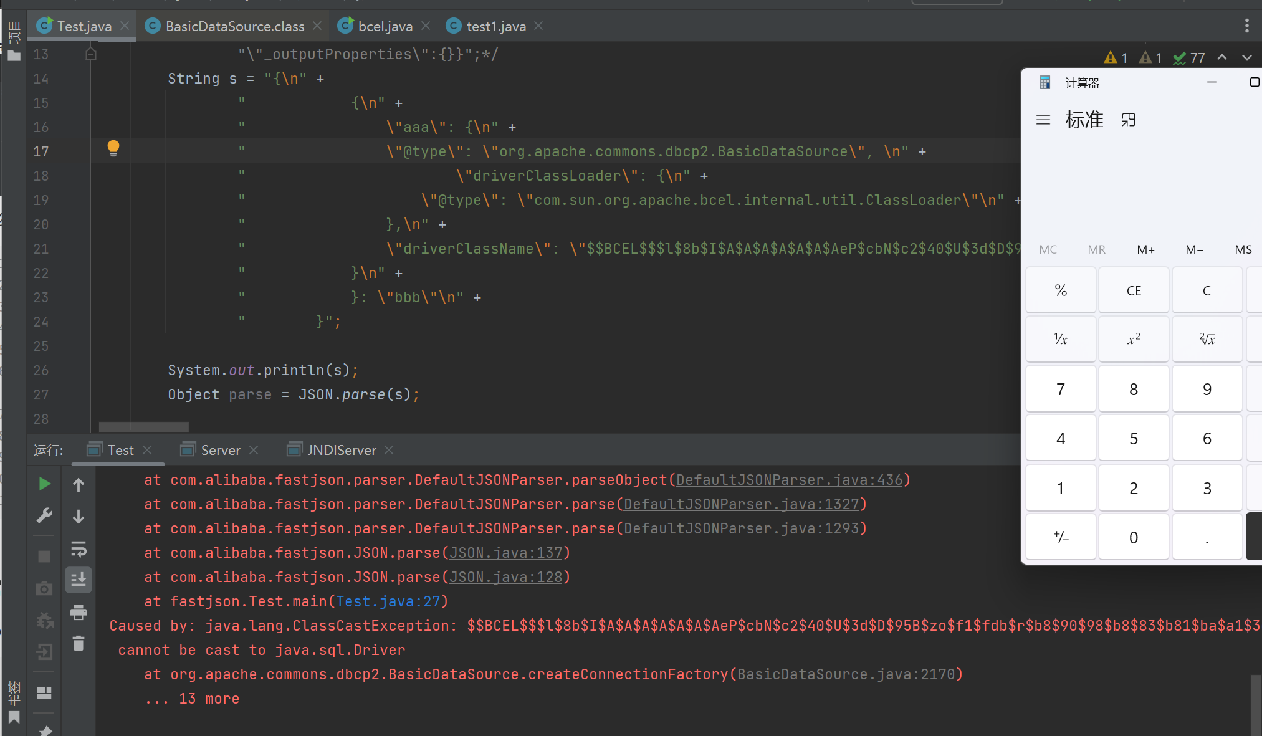This screenshot has height=736, width=1262.
Task: Click the down stack trace arrow
Action: [x=79, y=517]
